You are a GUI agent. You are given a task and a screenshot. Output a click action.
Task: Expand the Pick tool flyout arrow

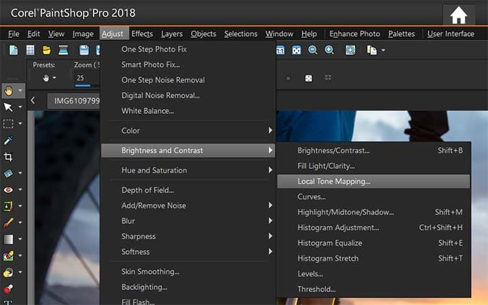click(20, 107)
